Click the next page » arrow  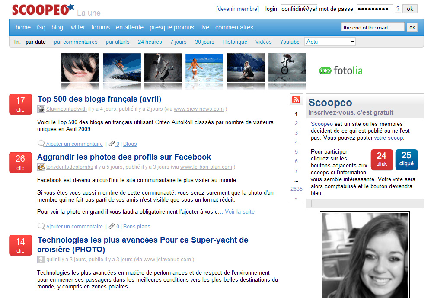click(x=296, y=199)
